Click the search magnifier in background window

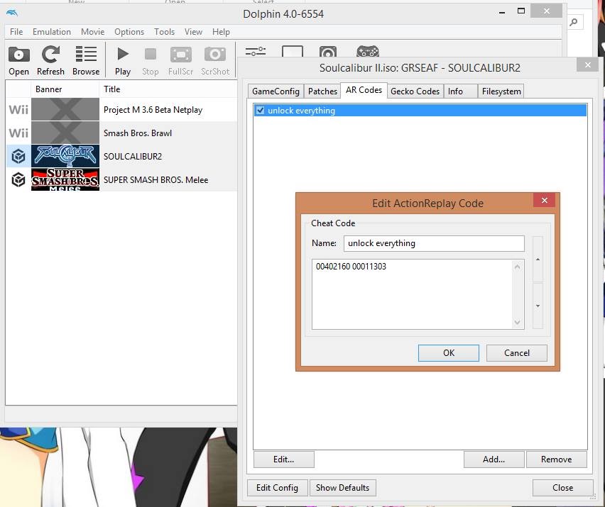[x=574, y=23]
